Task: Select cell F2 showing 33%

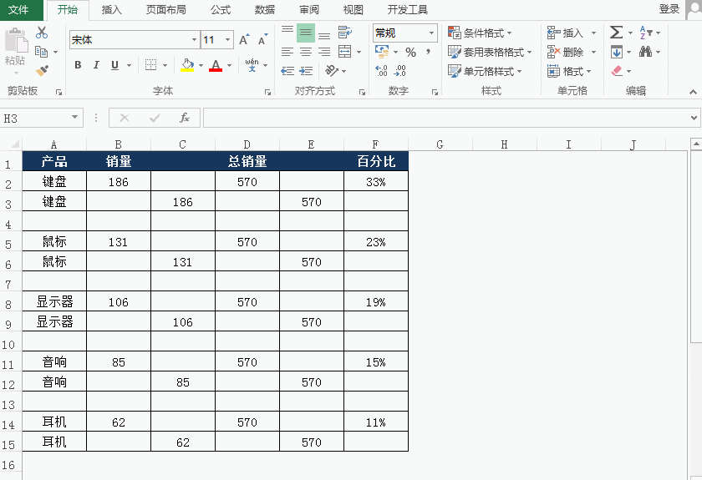Action: (375, 181)
